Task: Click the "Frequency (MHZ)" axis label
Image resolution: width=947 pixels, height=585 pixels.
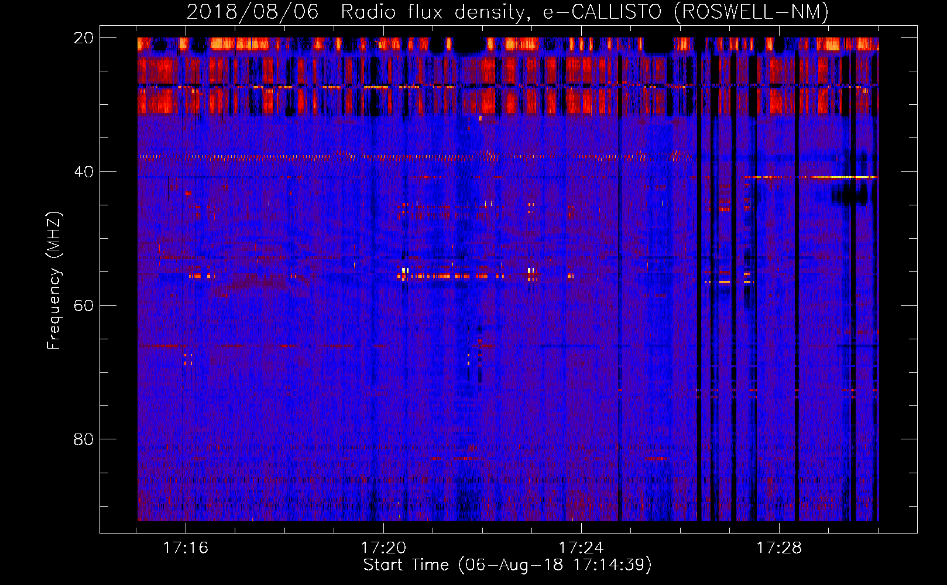Action: pyautogui.click(x=54, y=281)
